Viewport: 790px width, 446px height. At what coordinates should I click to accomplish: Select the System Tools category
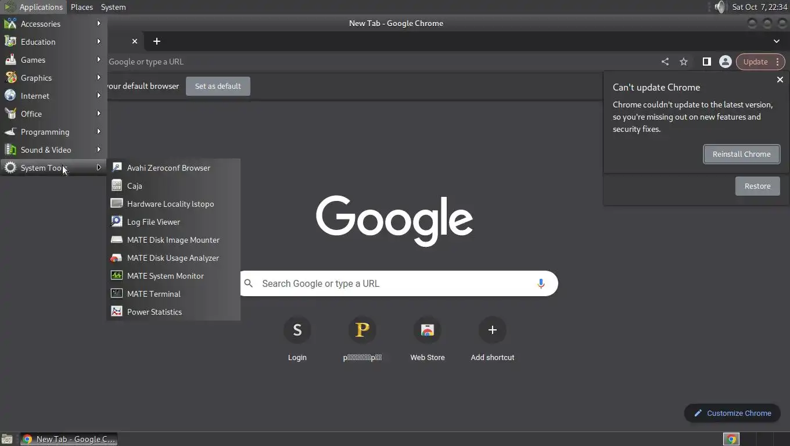(x=53, y=168)
